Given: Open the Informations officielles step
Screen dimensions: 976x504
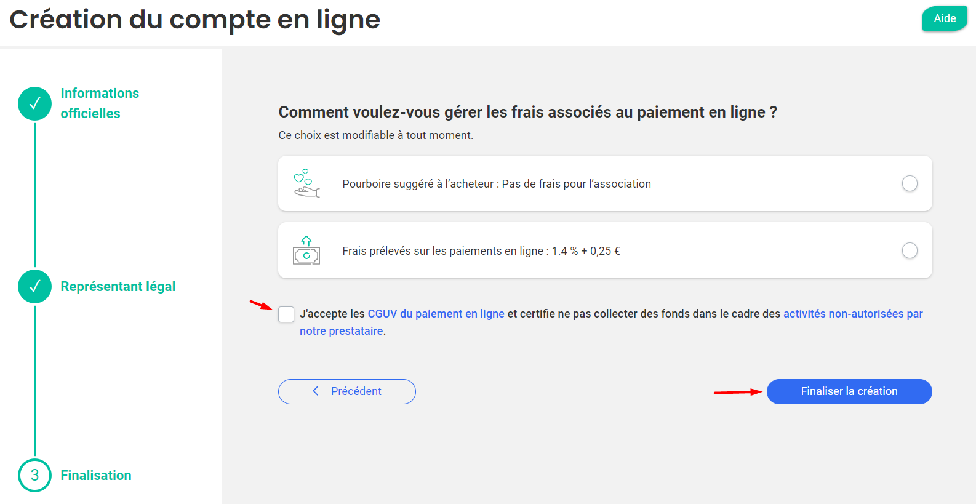Looking at the screenshot, I should coord(100,103).
